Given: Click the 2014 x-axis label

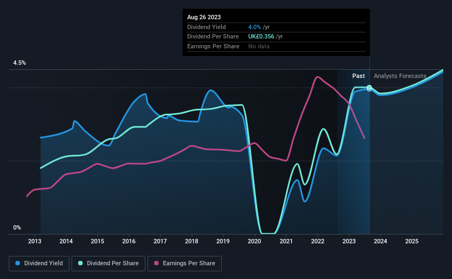Looking at the screenshot, I should click(x=66, y=241).
